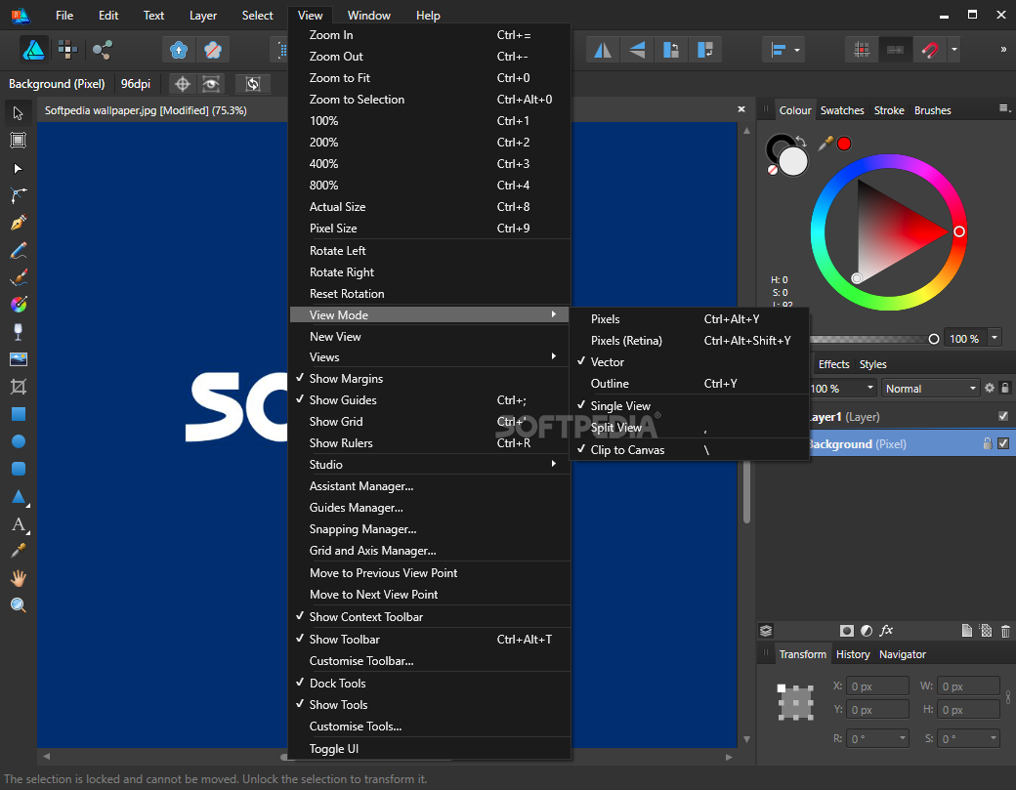Select the View (hand) tool
The image size is (1016, 790).
point(19,578)
